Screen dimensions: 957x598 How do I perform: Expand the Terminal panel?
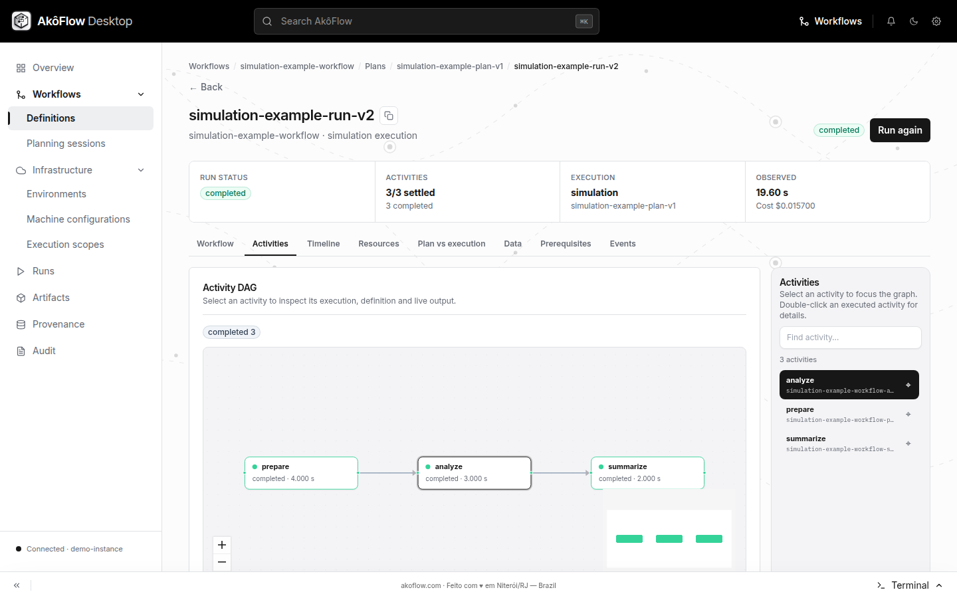coord(910,585)
